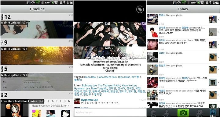Image resolution: width=220 pixels, height=117 pixels.
Task: Tap the tag icon on the photo view
Action: pyautogui.click(x=140, y=9)
